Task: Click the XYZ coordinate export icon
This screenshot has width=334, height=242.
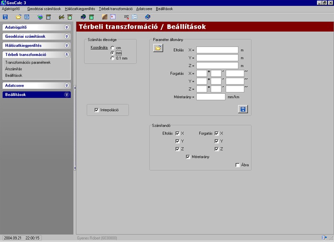Action: coord(127,17)
